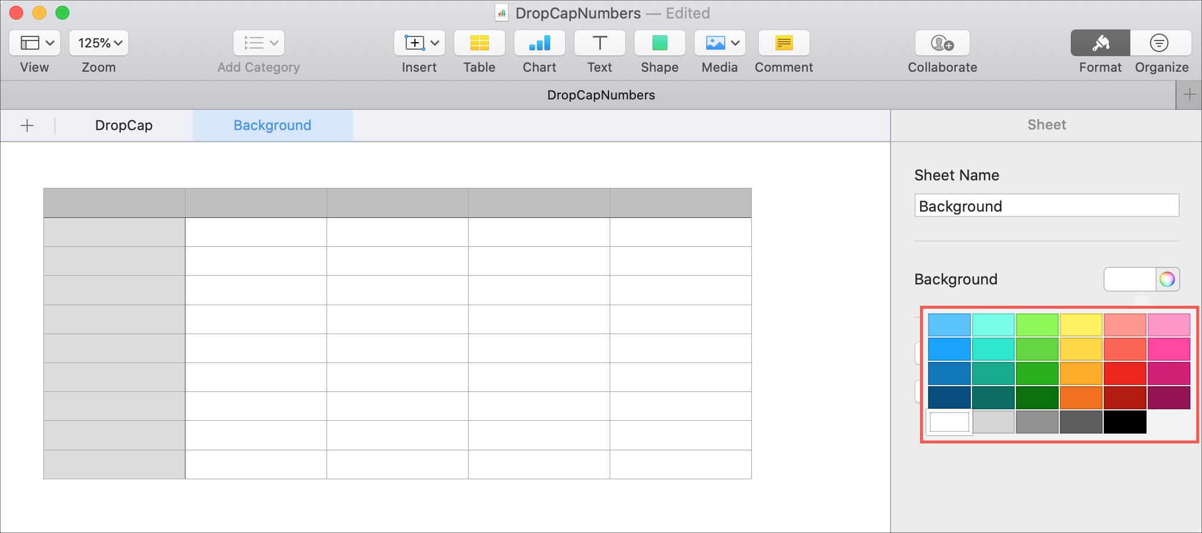Choose the light blue swatch

tap(949, 325)
